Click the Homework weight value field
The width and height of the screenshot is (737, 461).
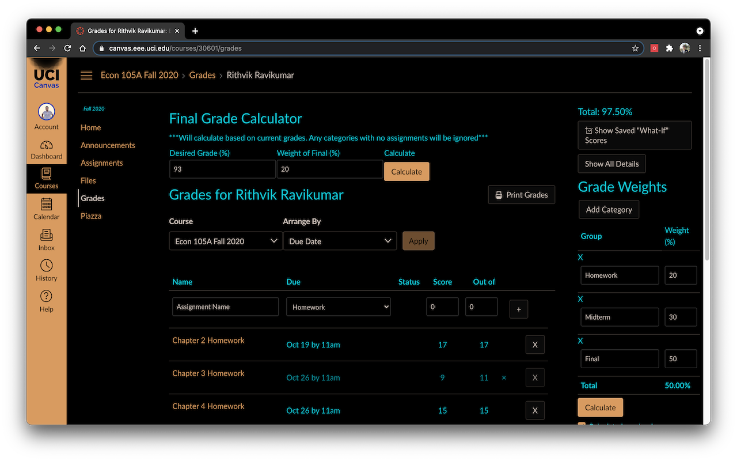point(681,275)
